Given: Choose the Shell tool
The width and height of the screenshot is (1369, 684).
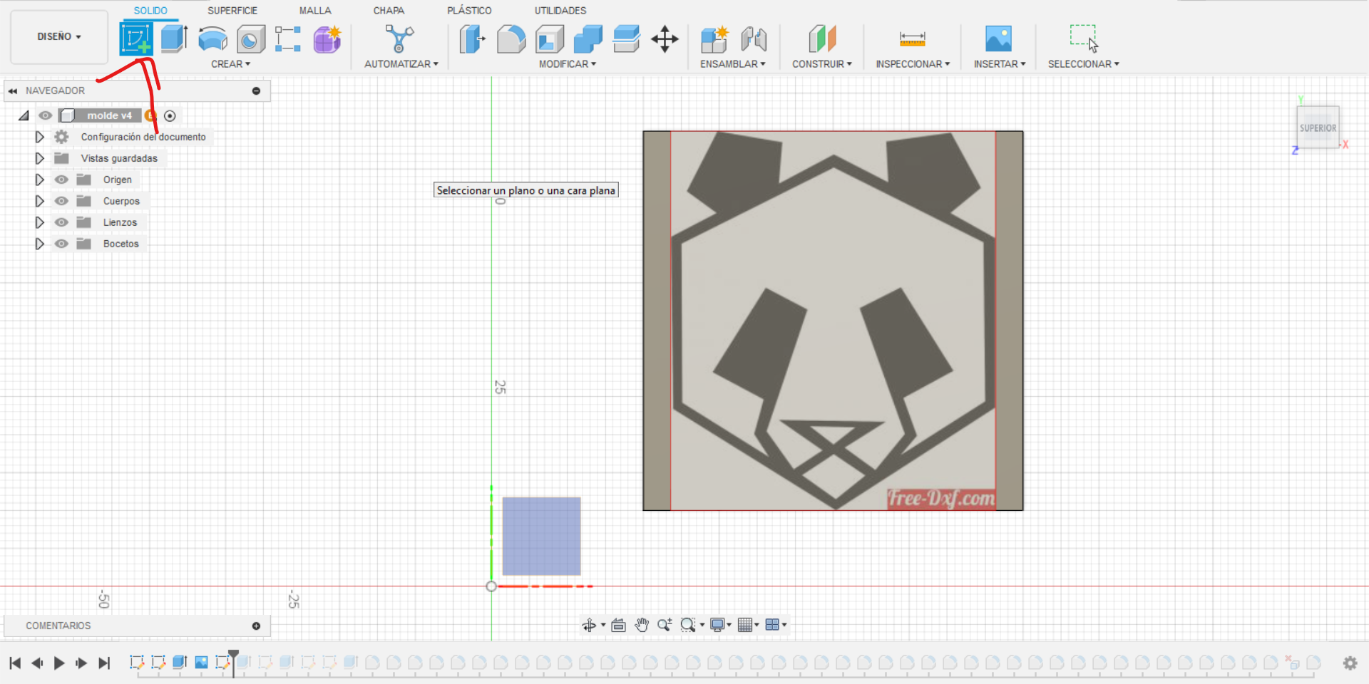Looking at the screenshot, I should click(x=549, y=38).
